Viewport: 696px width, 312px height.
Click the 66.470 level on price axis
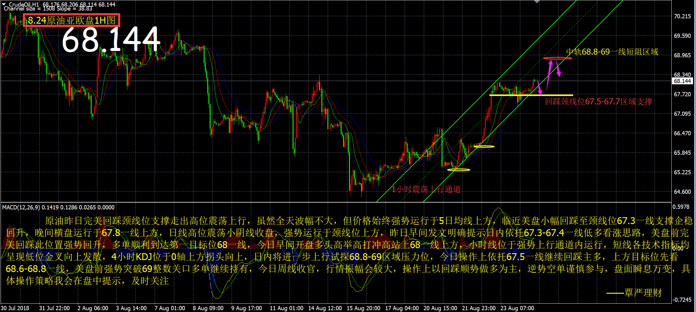click(x=682, y=133)
